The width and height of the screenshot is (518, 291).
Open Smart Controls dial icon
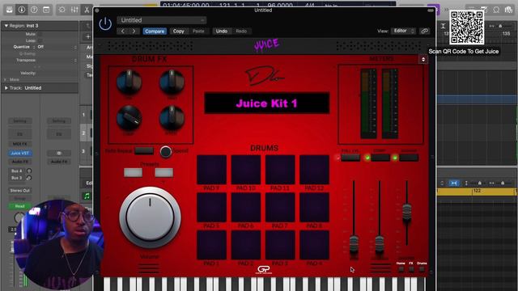(x=62, y=10)
